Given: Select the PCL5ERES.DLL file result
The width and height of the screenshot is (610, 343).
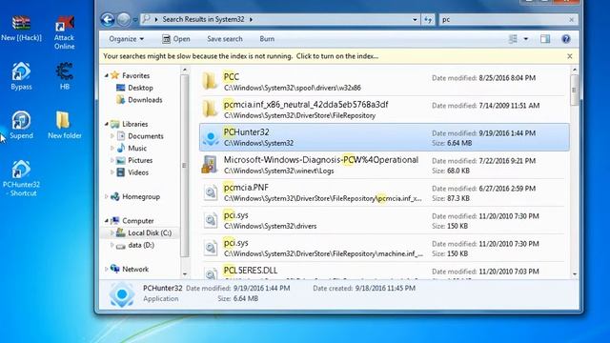Looking at the screenshot, I should 384,272.
